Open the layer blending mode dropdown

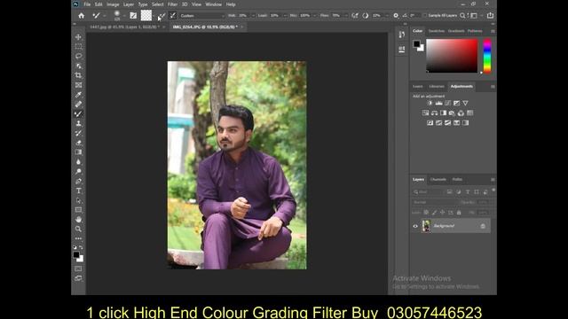coord(436,202)
